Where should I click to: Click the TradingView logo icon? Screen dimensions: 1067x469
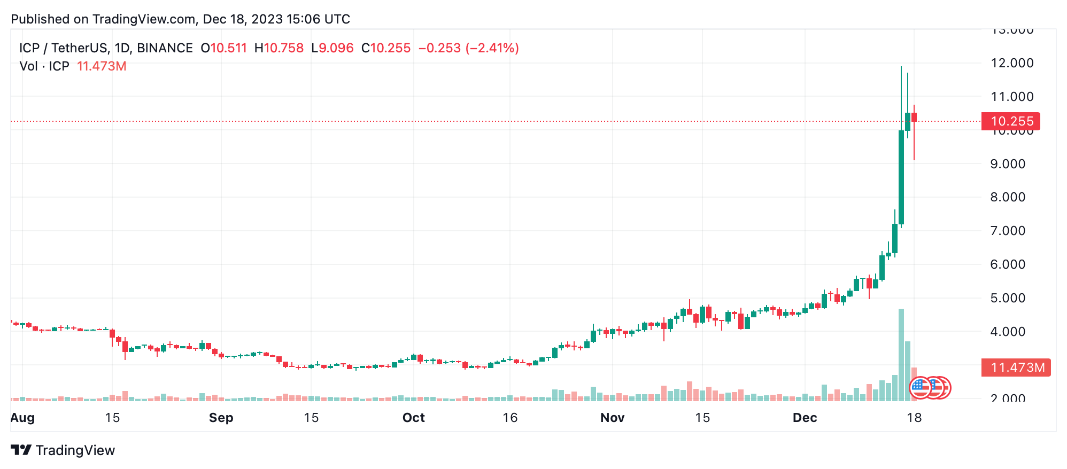pos(21,450)
